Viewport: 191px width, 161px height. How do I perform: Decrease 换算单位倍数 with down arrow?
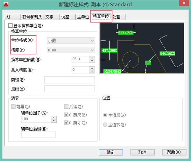point(92,61)
